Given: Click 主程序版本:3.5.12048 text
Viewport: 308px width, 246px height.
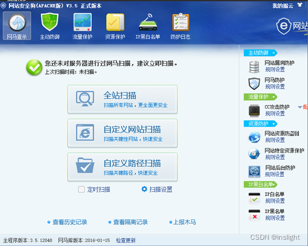Looking at the screenshot, I should (27, 240).
